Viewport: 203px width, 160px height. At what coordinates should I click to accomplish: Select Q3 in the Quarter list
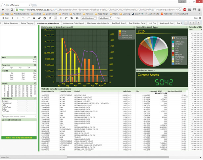pos(20,68)
